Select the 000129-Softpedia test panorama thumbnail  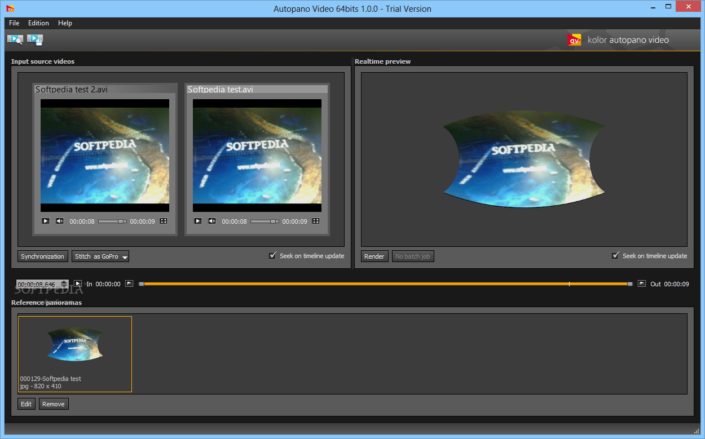pyautogui.click(x=75, y=353)
